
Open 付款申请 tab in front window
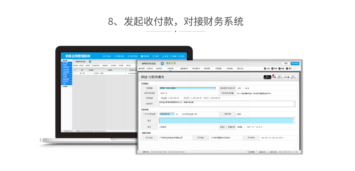pos(170,68)
